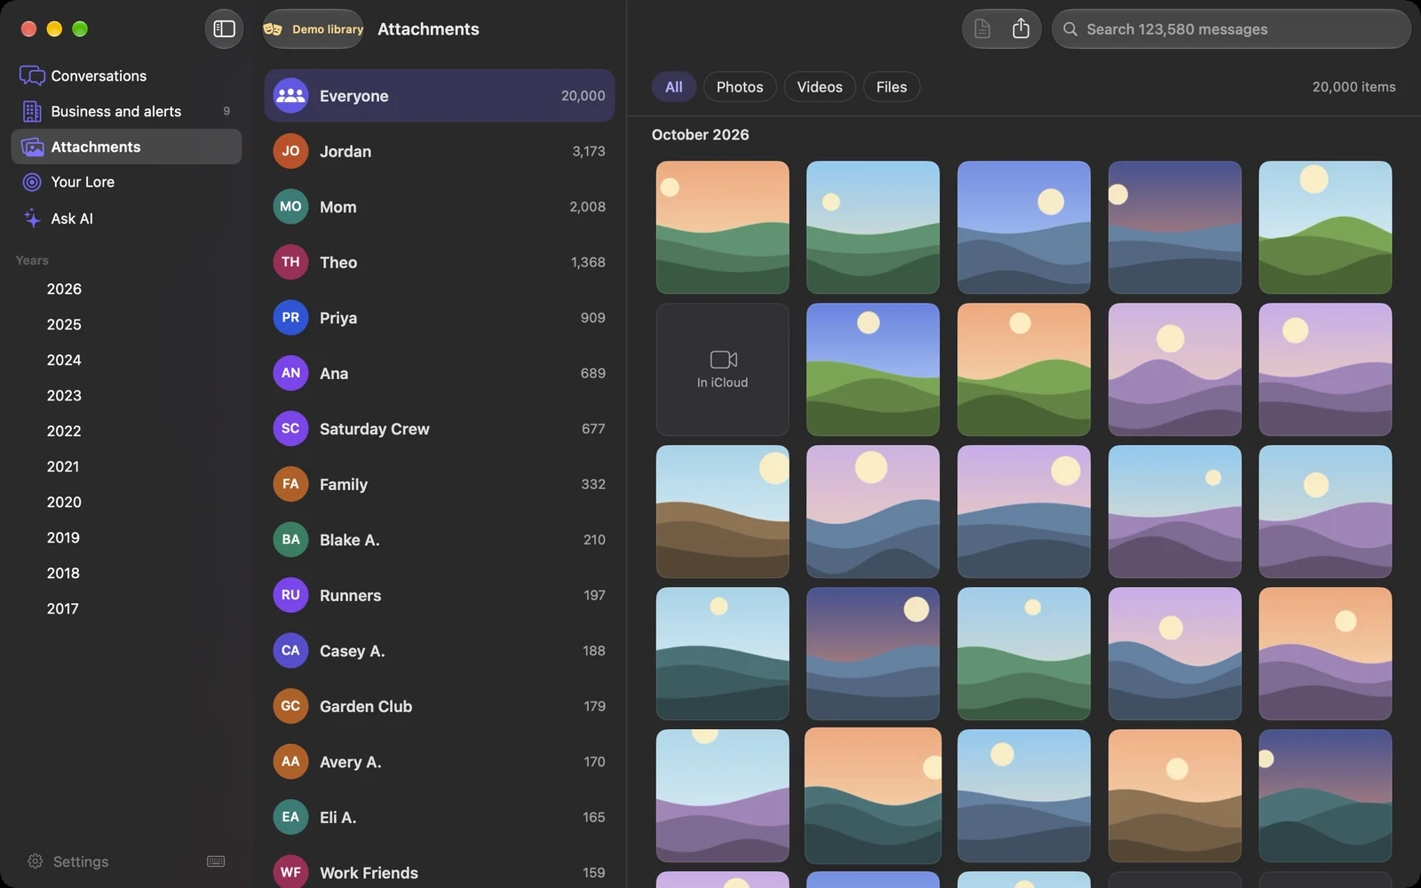Focus the Search 123,580 messages field

click(x=1231, y=29)
